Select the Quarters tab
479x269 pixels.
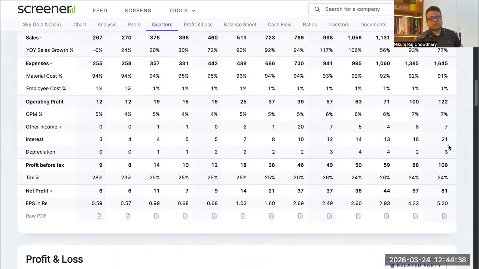point(162,25)
